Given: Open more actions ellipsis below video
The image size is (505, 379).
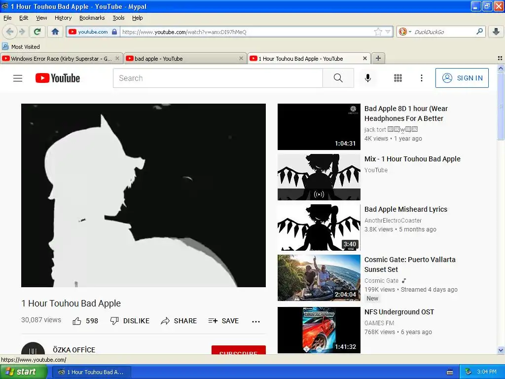Looking at the screenshot, I should [256, 321].
